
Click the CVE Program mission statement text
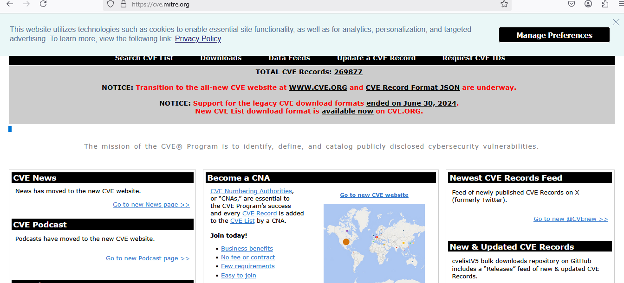pyautogui.click(x=312, y=146)
